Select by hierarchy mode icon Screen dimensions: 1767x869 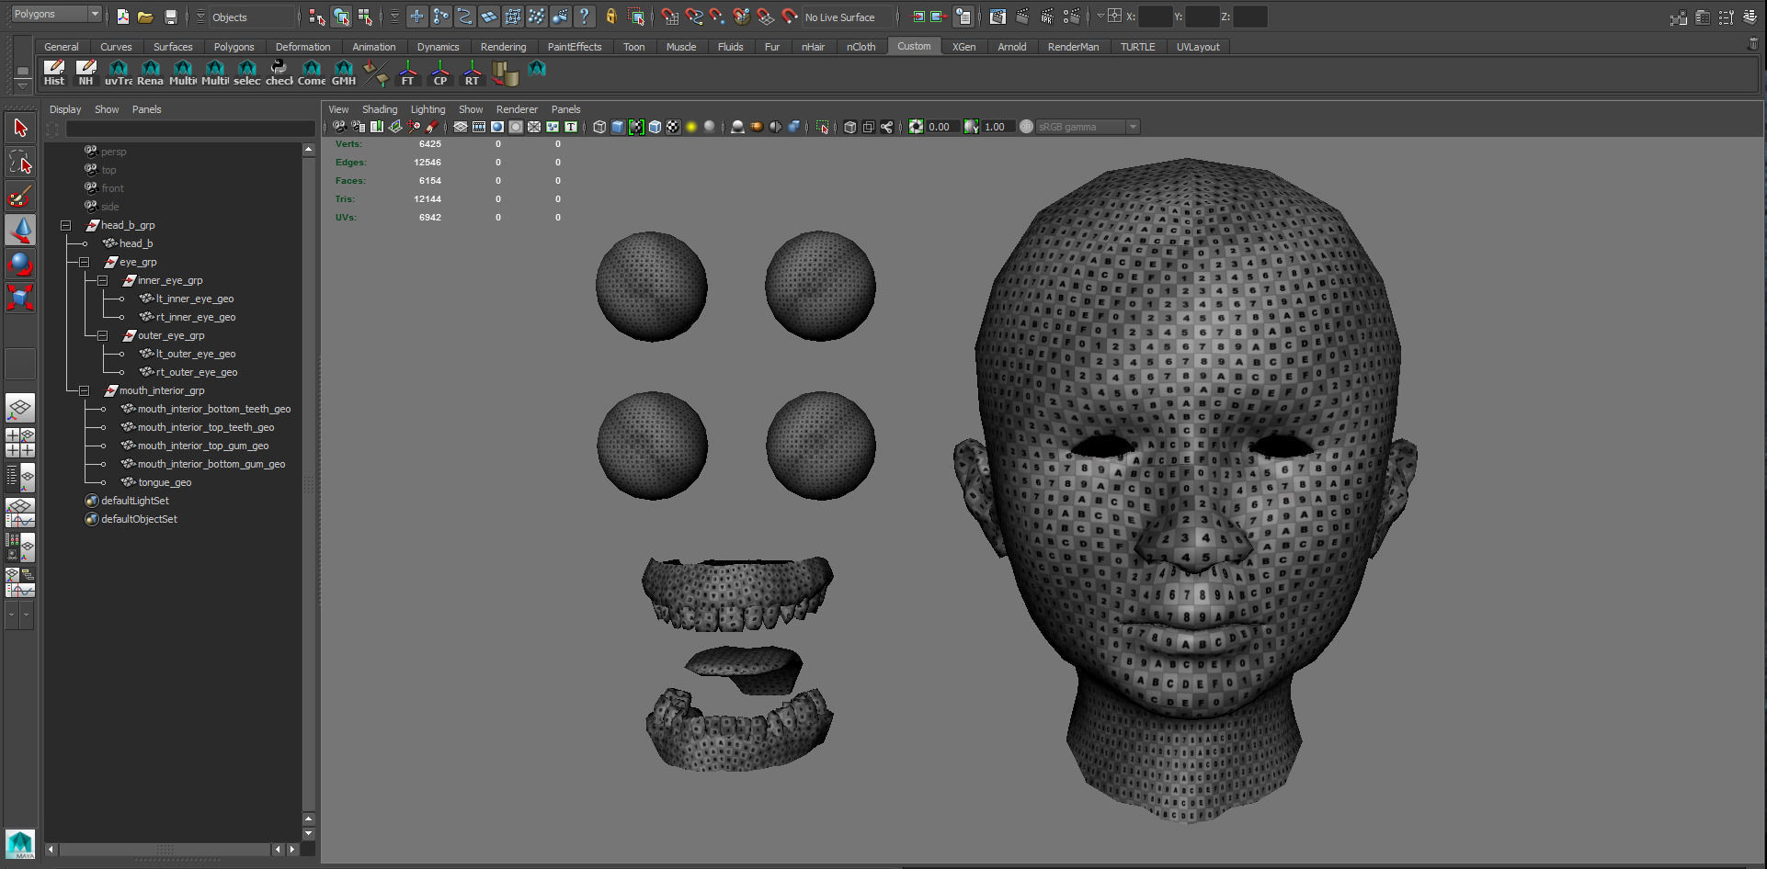point(317,17)
